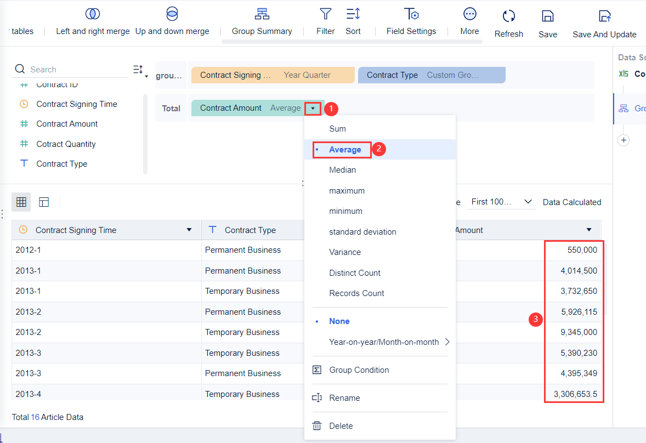Refresh the data with Refresh icon

[x=508, y=16]
